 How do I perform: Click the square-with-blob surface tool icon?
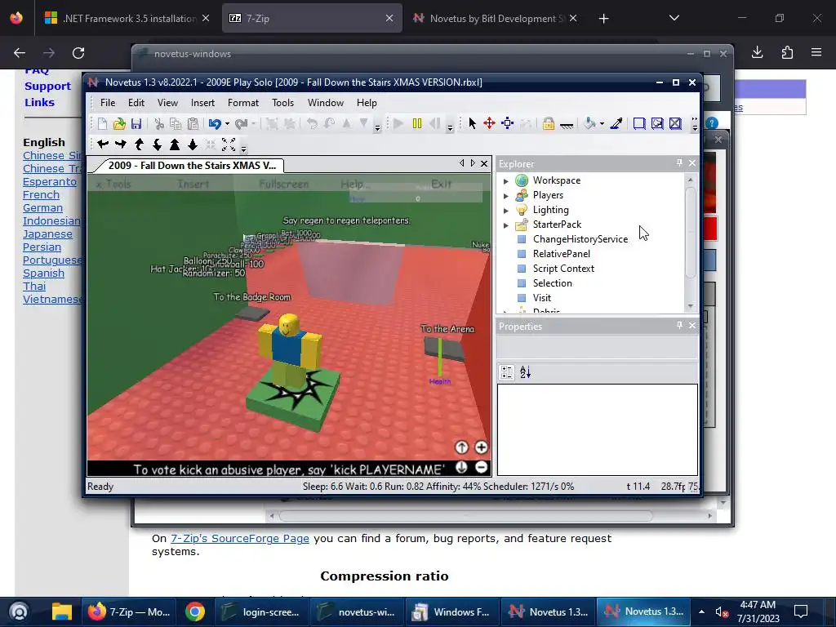[x=657, y=124]
